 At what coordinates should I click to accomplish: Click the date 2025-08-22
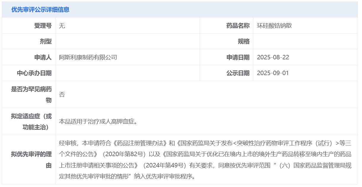coord(273,57)
